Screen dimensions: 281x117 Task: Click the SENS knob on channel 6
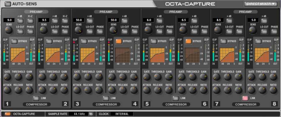point(183,30)
